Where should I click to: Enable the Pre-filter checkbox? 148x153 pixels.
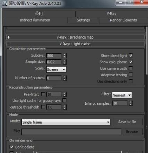[43, 94]
